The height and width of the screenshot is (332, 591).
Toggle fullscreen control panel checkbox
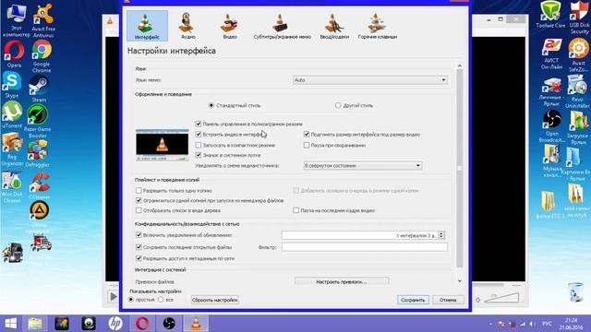pyautogui.click(x=199, y=124)
